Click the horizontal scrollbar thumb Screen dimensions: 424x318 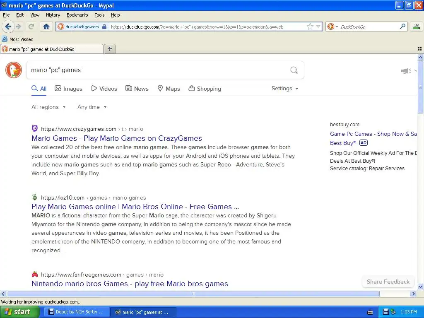tap(193, 294)
